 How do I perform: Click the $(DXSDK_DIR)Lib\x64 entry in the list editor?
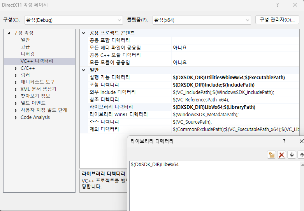coord(155,165)
